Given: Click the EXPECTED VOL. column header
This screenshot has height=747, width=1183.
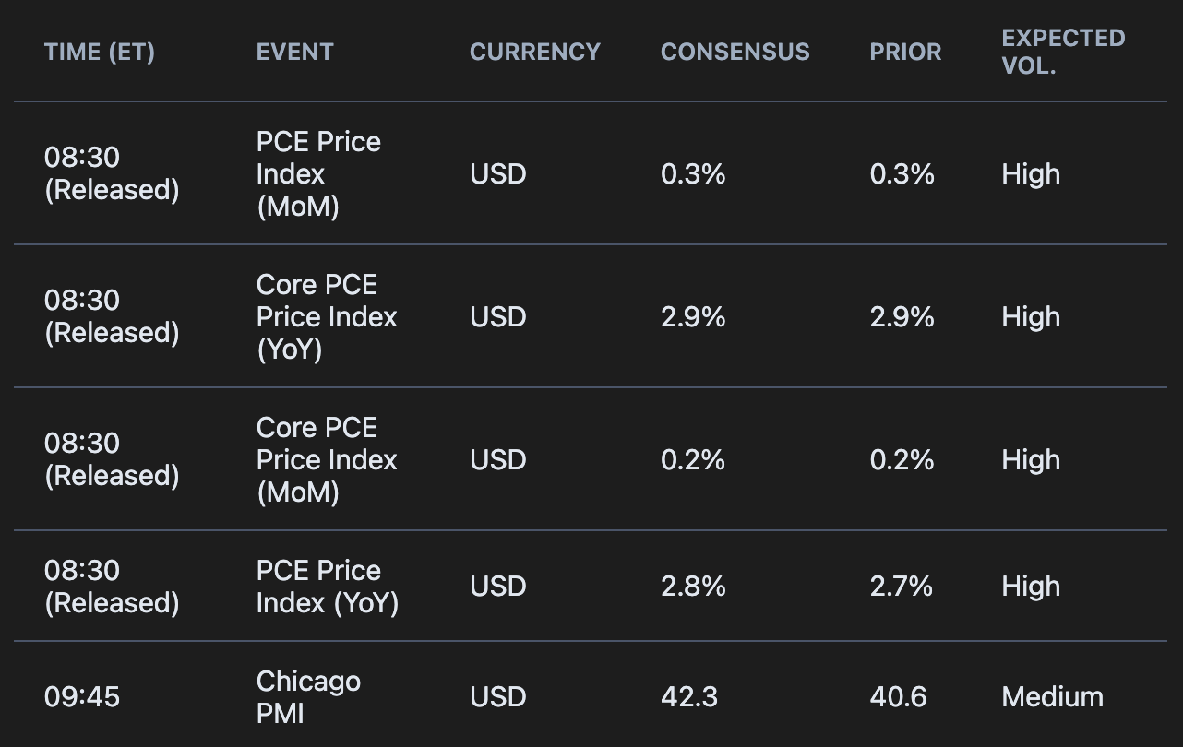Looking at the screenshot, I should click(1063, 53).
